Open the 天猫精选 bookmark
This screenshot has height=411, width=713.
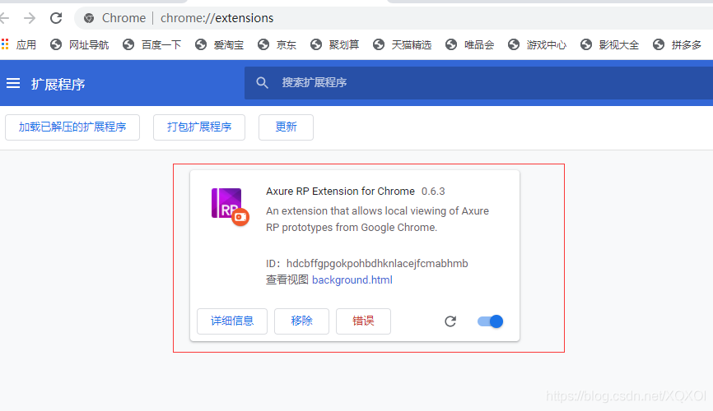point(402,44)
